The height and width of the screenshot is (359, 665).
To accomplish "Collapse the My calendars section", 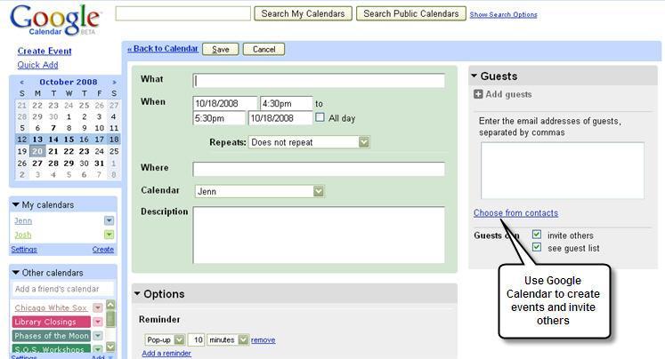I will (x=16, y=205).
